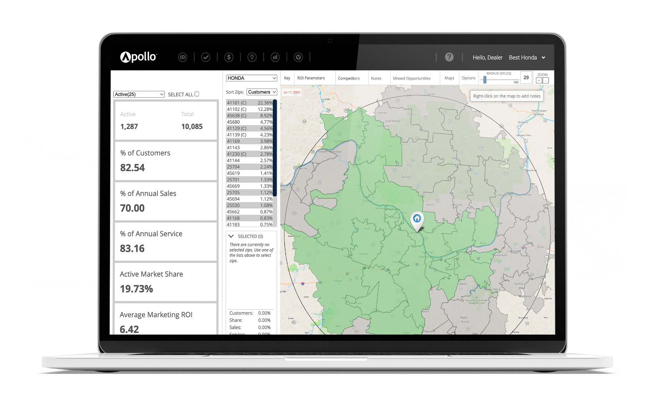Image resolution: width=654 pixels, height=406 pixels.
Task: Select zip row 45669
Action: [250, 186]
